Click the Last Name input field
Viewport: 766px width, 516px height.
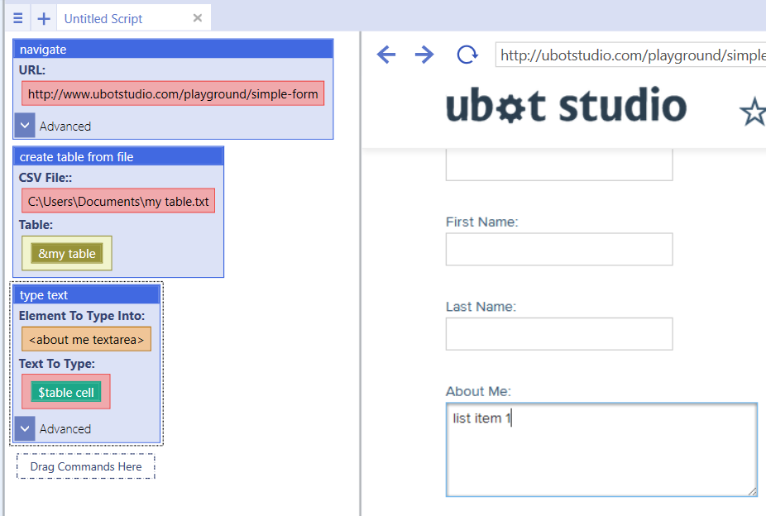559,334
